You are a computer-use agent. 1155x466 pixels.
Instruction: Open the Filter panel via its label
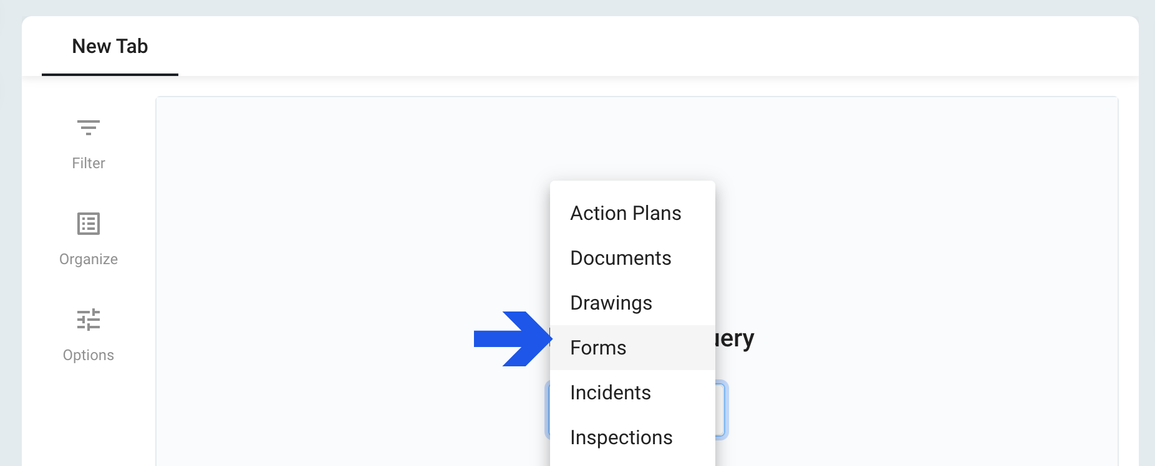[89, 163]
